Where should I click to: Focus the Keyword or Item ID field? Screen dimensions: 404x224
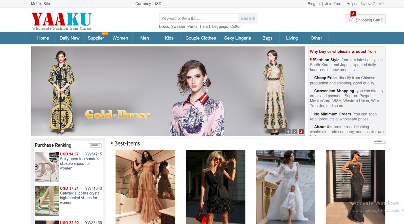(199, 18)
